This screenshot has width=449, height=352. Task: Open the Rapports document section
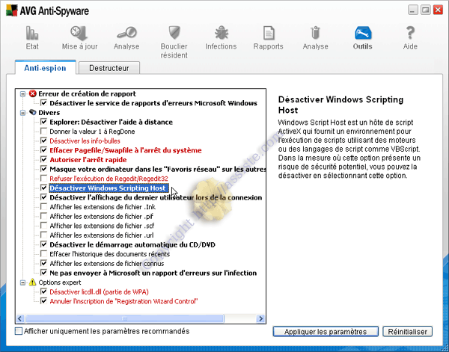click(269, 38)
